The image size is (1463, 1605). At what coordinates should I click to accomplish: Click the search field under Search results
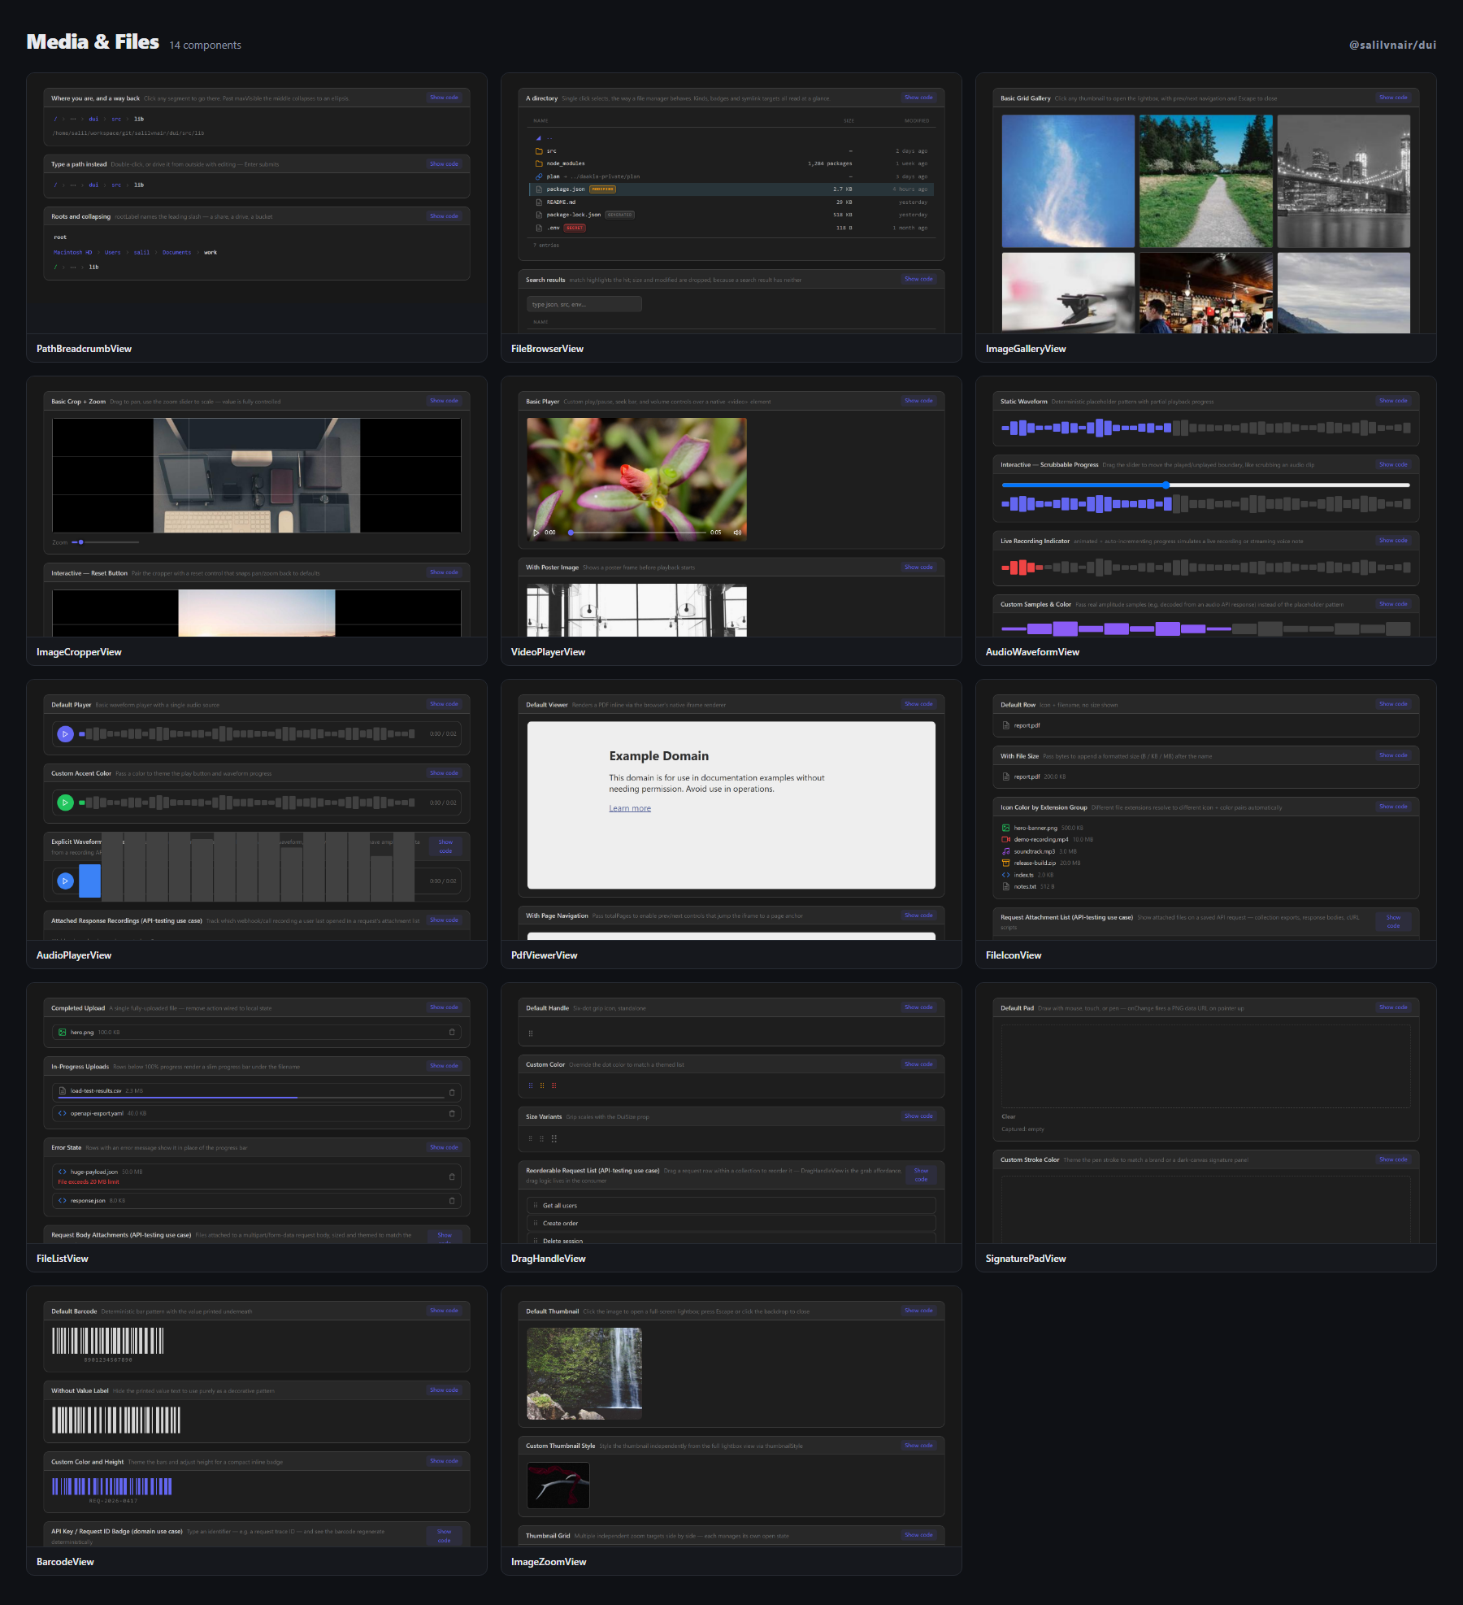[584, 304]
